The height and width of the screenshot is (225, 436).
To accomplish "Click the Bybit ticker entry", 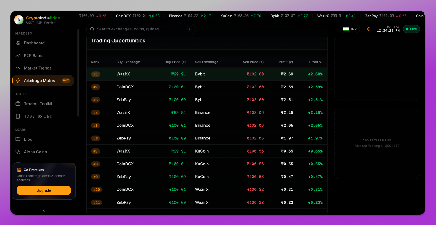I will tap(289, 16).
